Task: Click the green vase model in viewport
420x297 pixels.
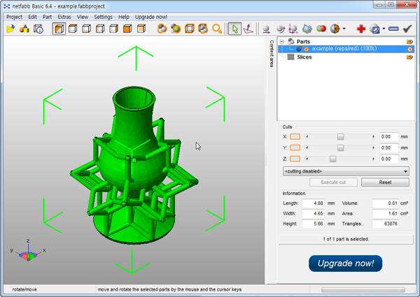Action: click(x=134, y=166)
